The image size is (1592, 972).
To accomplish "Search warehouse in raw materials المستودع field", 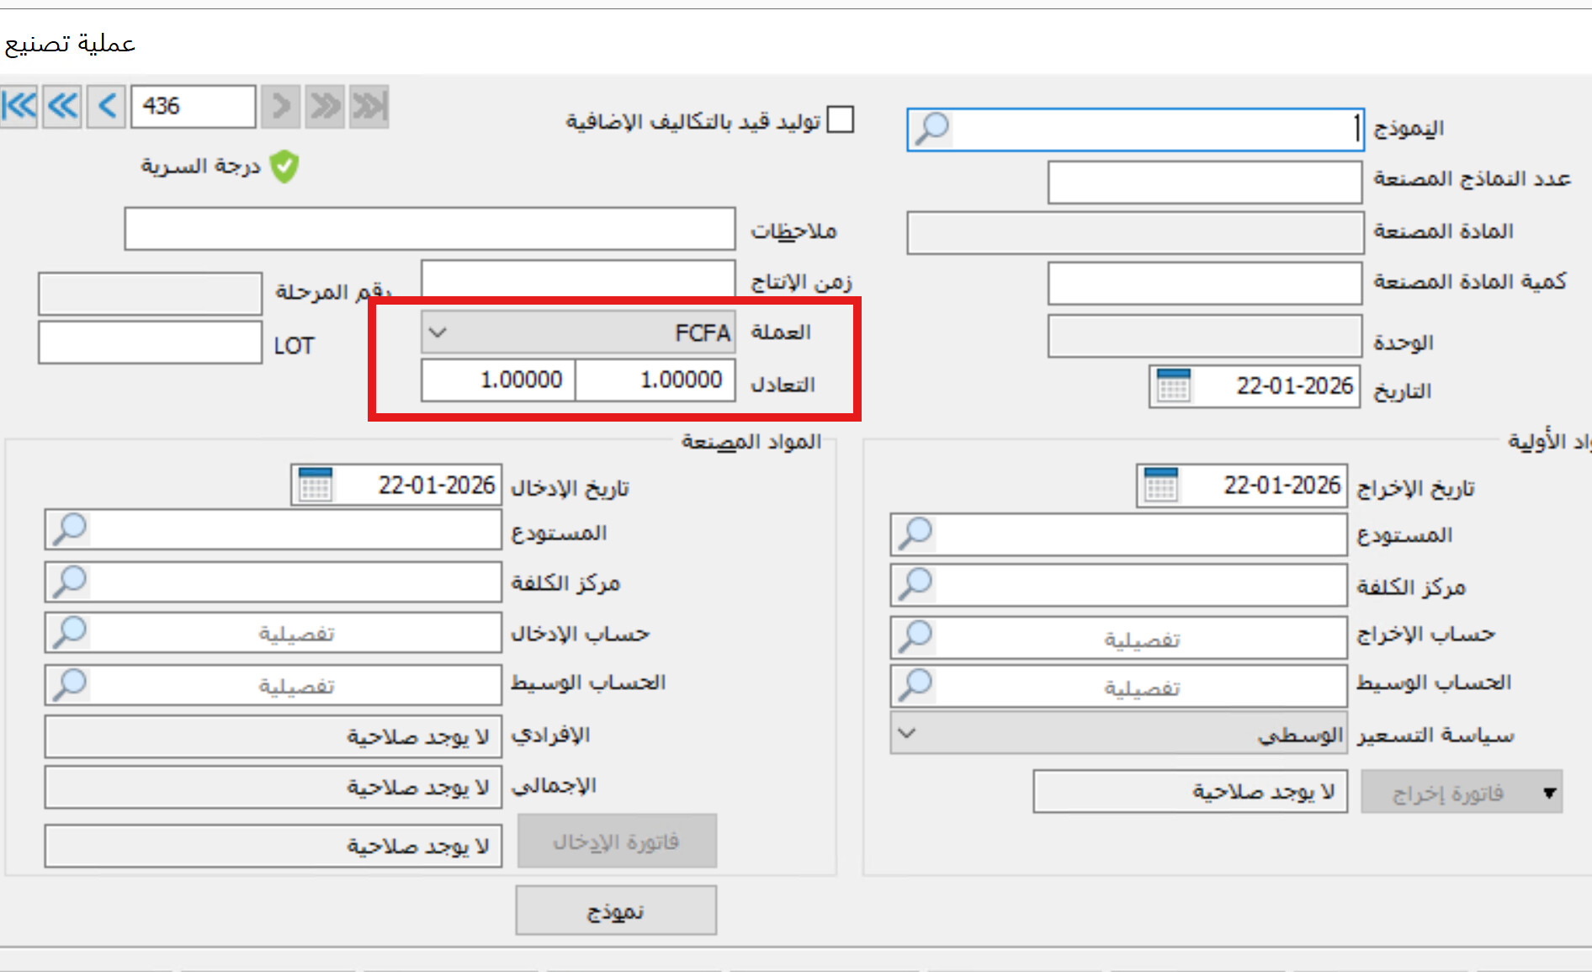I will 915,534.
